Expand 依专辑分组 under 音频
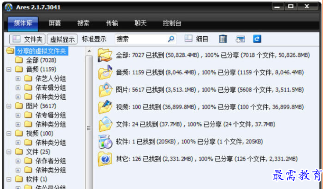326x189 pixels. [18, 88]
